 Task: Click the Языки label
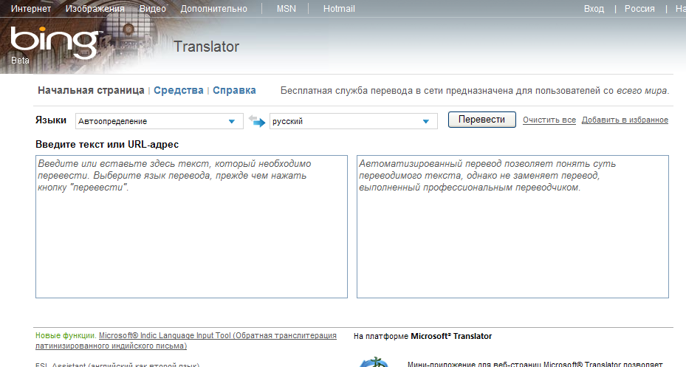click(51, 120)
